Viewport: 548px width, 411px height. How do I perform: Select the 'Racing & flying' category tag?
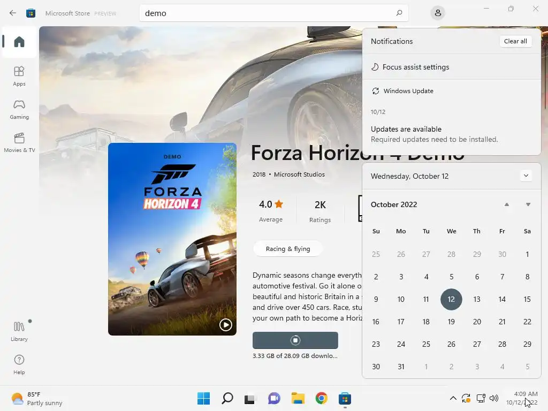pyautogui.click(x=288, y=249)
